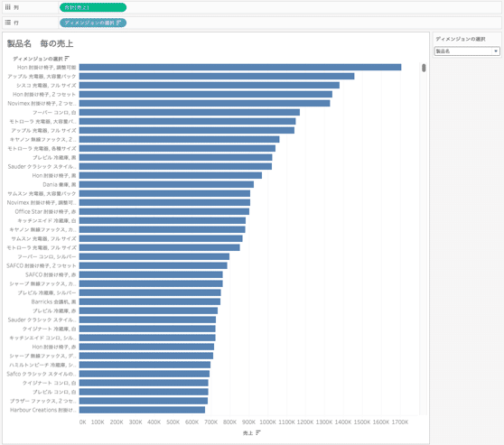The height and width of the screenshot is (445, 504).
Task: Click the label キッチンエイド 冷蔵庫, 白
Action: click(47, 220)
